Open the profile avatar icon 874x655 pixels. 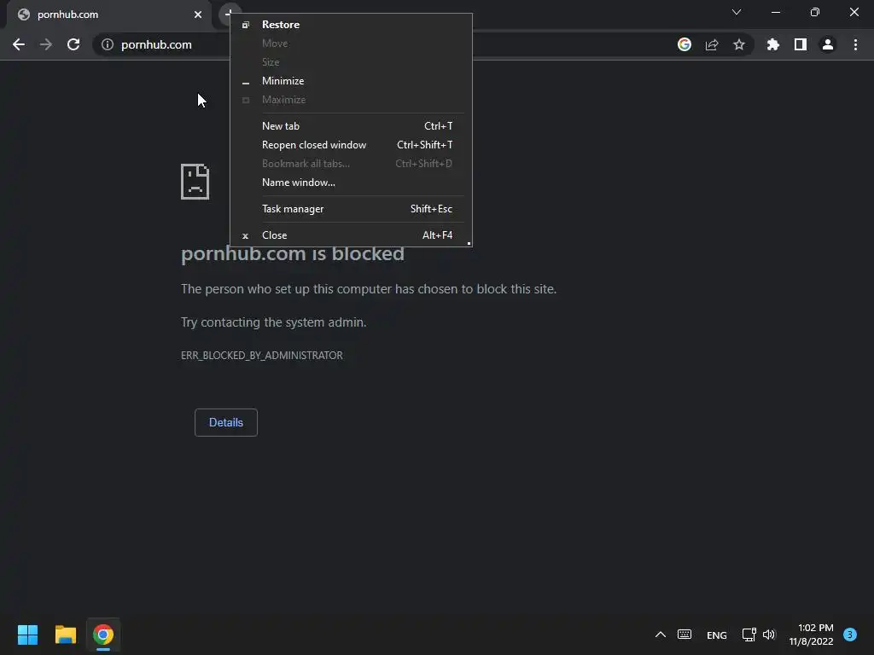(x=828, y=44)
